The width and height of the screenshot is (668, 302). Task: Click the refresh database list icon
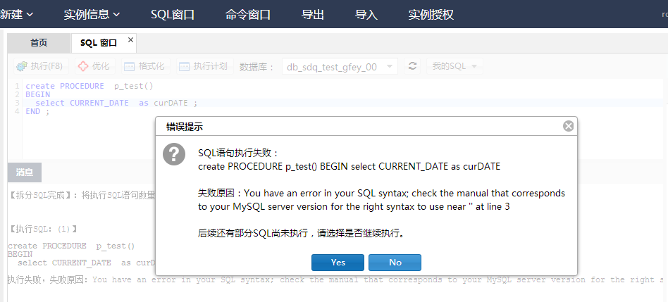pos(413,66)
